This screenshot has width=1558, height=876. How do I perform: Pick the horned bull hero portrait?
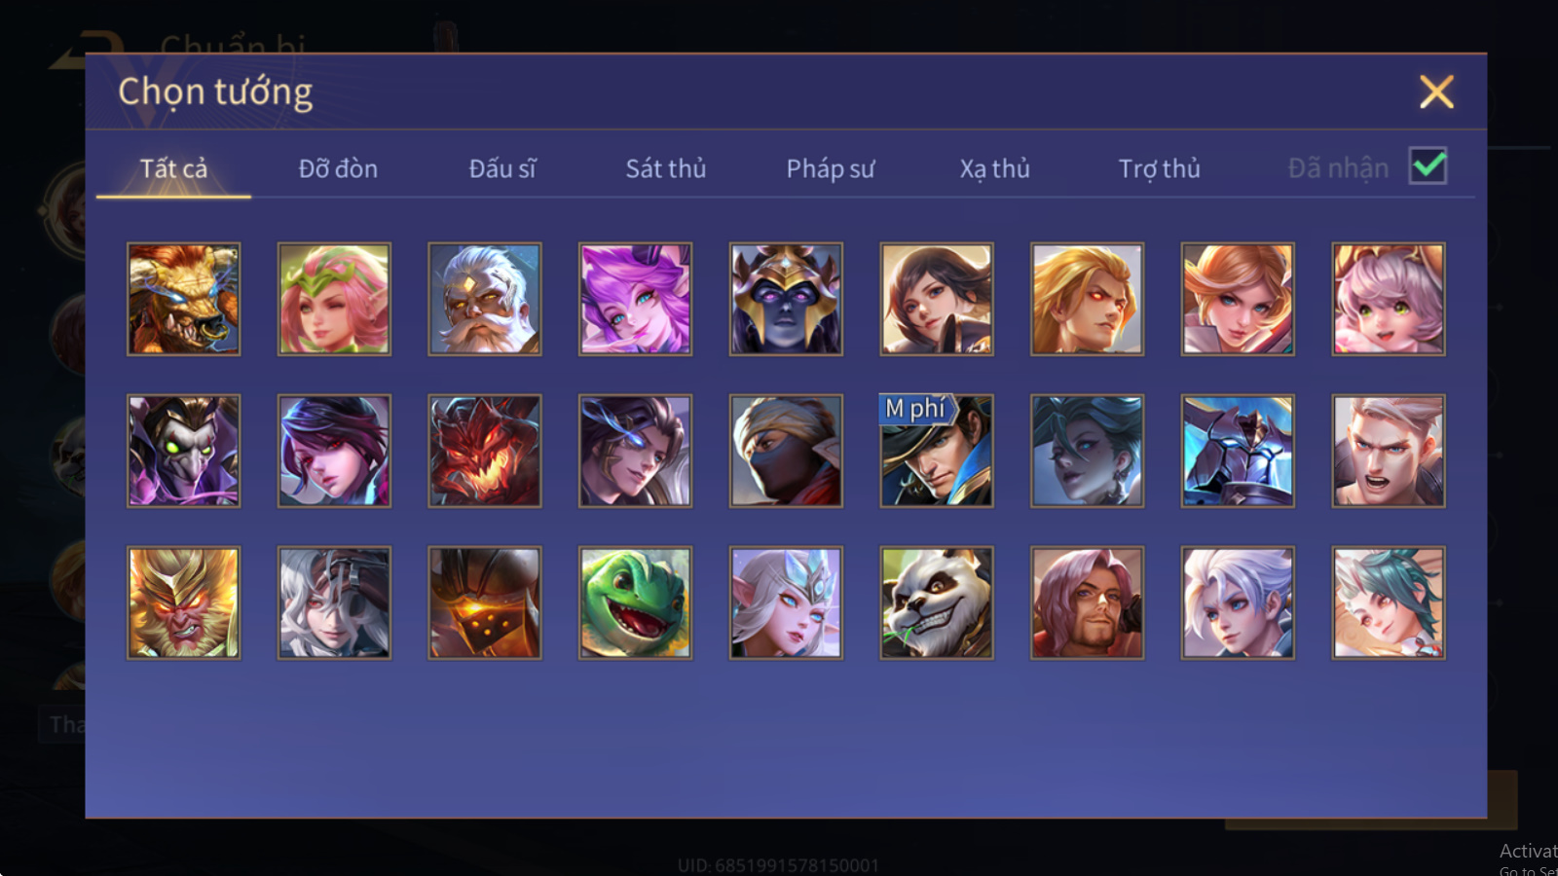[x=183, y=299]
